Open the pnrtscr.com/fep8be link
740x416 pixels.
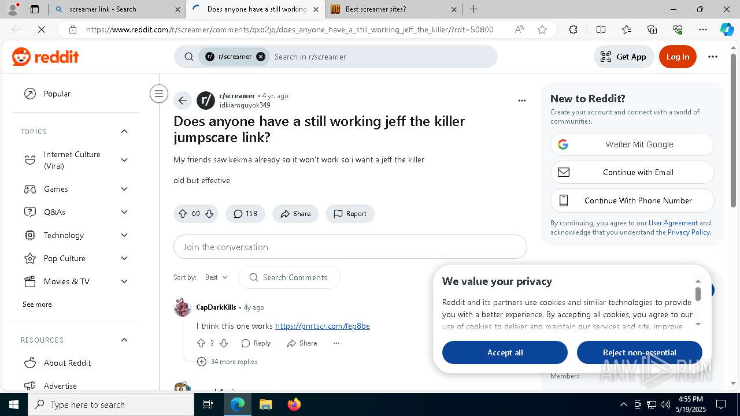tap(323, 326)
